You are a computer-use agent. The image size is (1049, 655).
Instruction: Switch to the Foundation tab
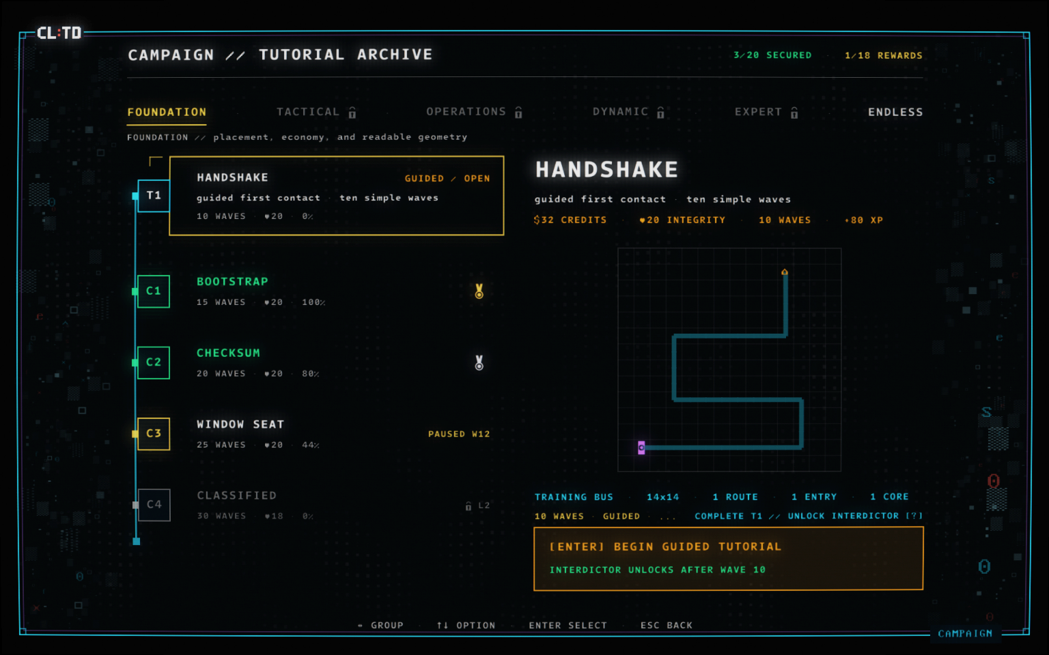(x=167, y=112)
